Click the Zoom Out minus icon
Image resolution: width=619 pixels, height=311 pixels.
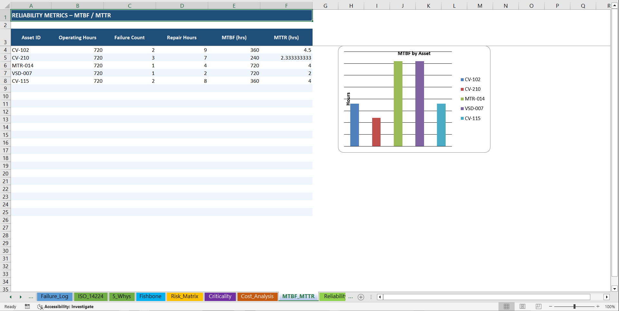pos(550,306)
